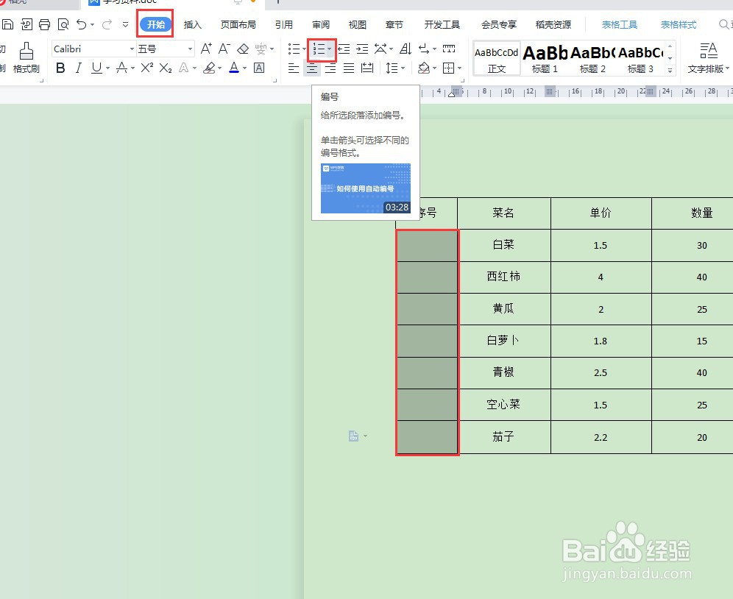Toggle Underline formatting
The height and width of the screenshot is (599, 733).
pos(95,68)
